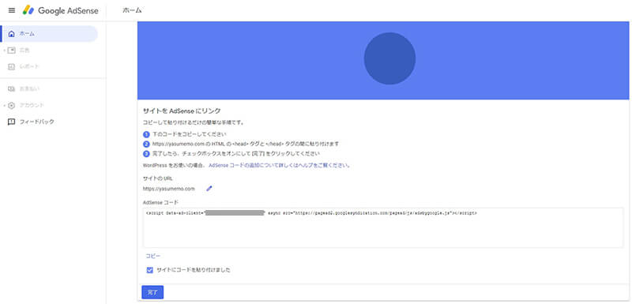Toggle サイトにコードを貼り付けました checkbox
The height and width of the screenshot is (304, 632).
coord(150,270)
